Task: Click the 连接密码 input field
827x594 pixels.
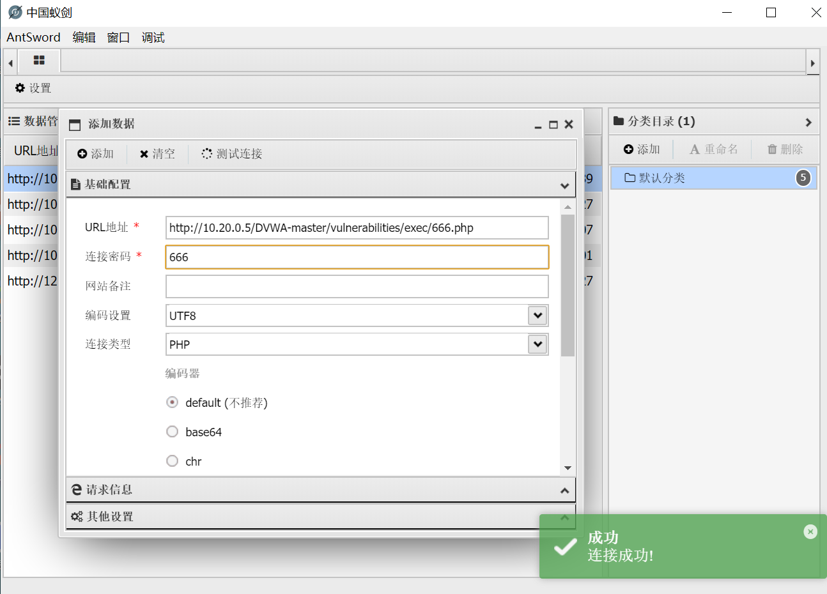Action: (x=357, y=257)
